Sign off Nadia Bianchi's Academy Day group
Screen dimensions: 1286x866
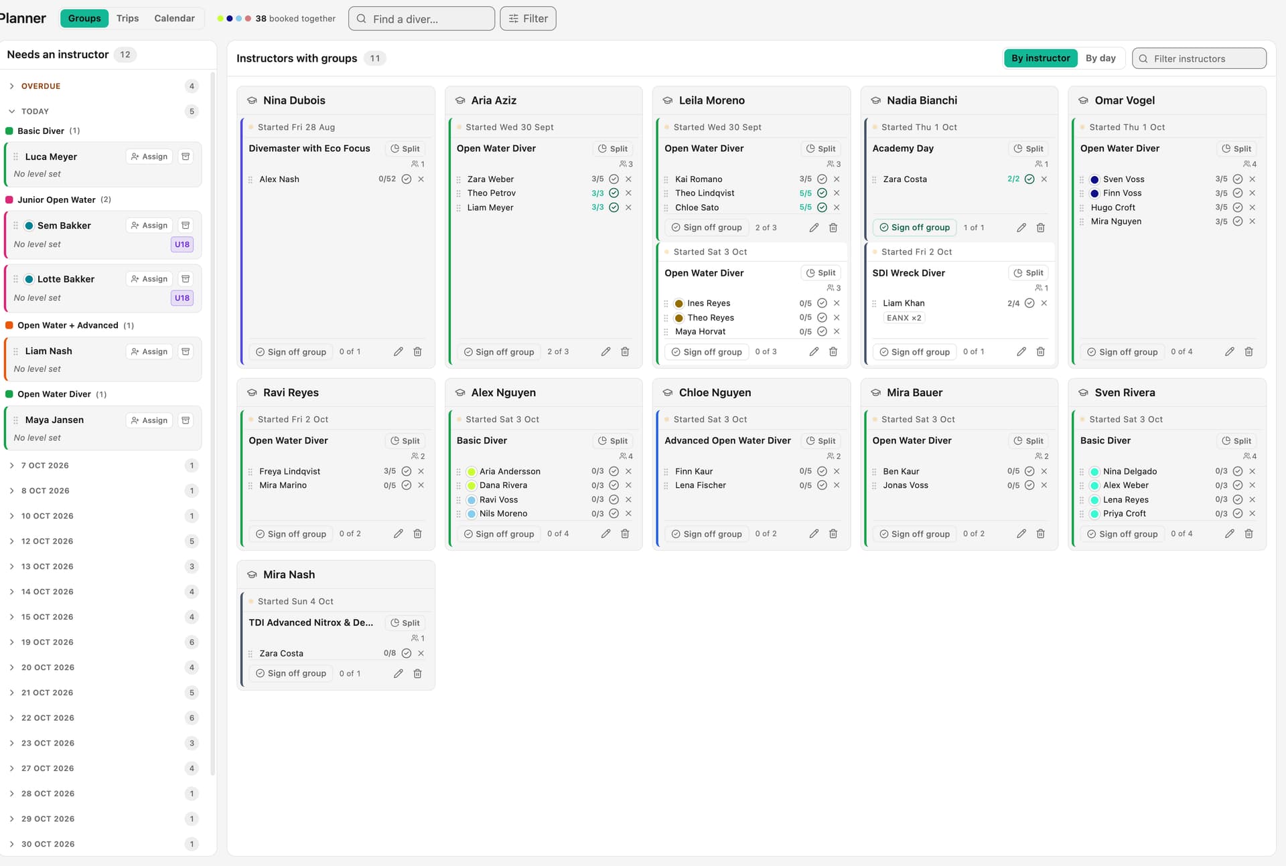pos(914,228)
